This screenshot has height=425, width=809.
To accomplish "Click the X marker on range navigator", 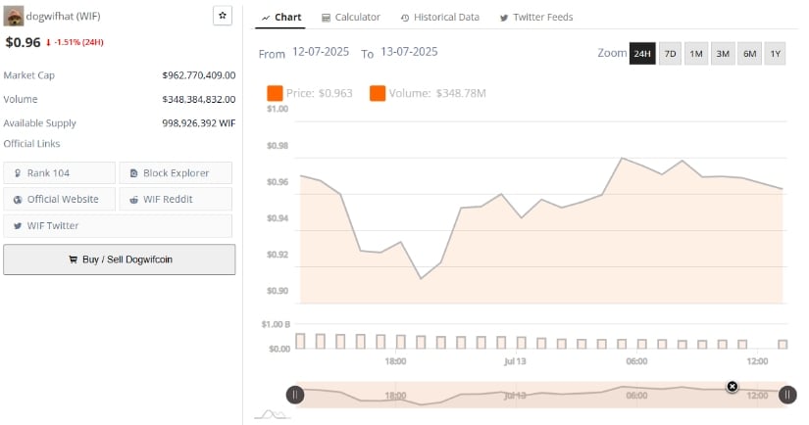I will click(733, 387).
